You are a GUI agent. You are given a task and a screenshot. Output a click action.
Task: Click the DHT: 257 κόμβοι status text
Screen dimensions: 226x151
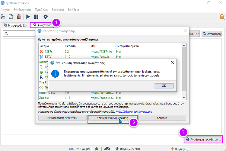80,149
